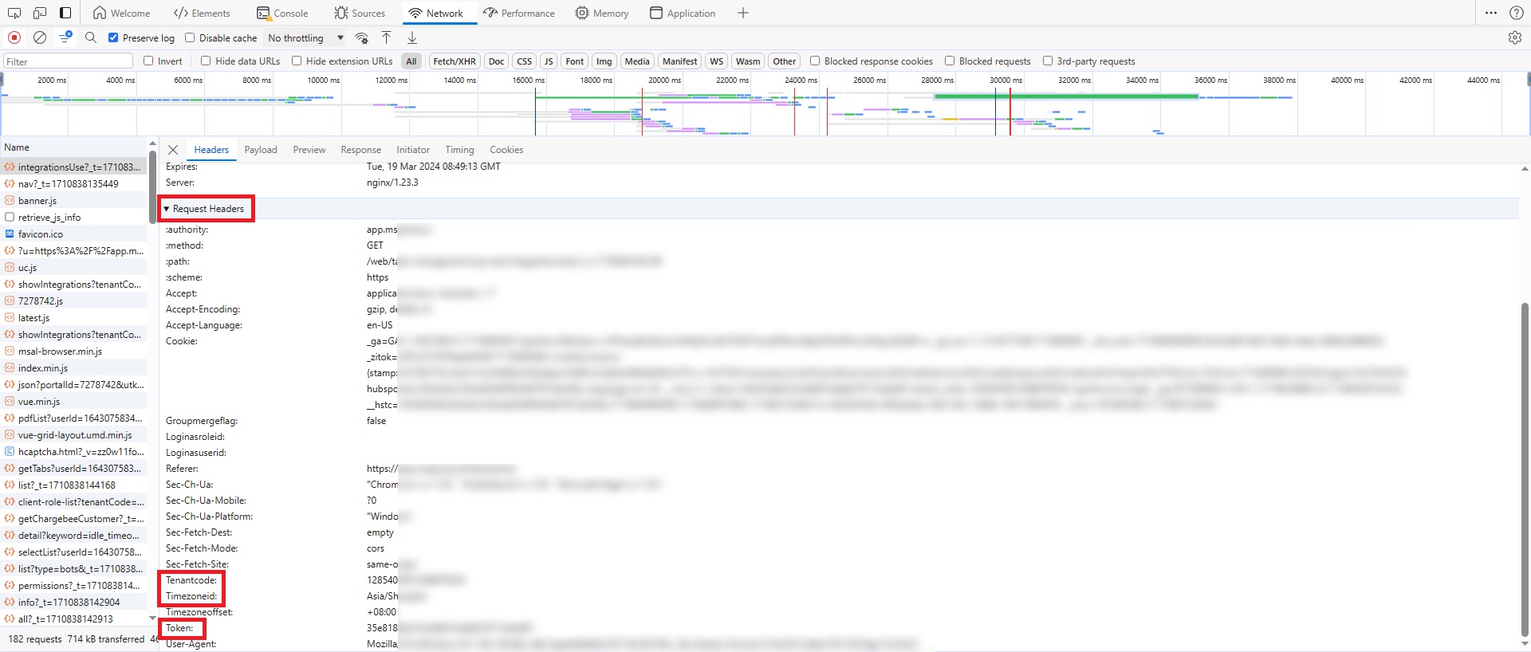The image size is (1531, 652).
Task: Select the favicon.ico request
Action: point(41,234)
